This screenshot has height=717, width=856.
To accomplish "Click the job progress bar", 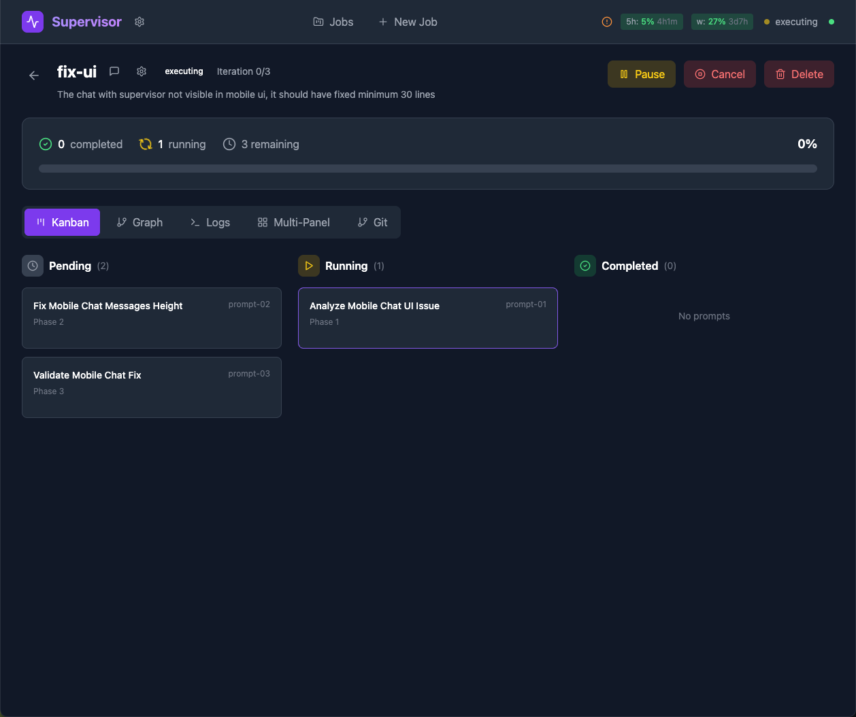I will point(427,169).
